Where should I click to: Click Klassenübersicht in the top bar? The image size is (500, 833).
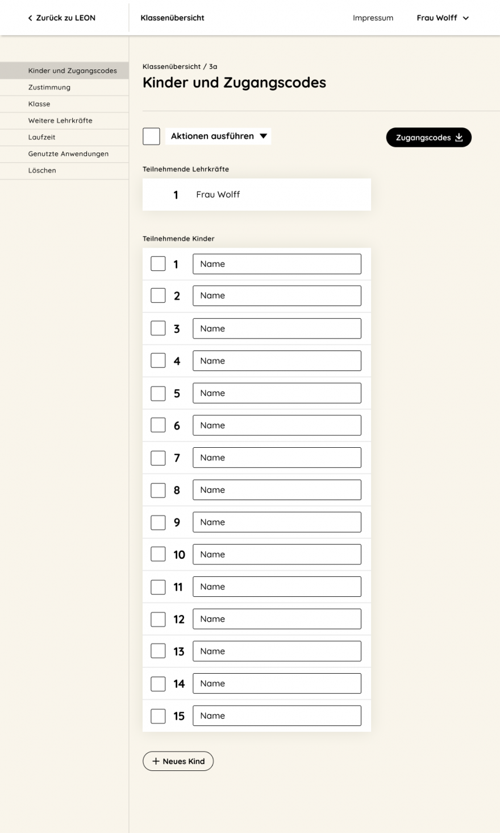pyautogui.click(x=172, y=18)
